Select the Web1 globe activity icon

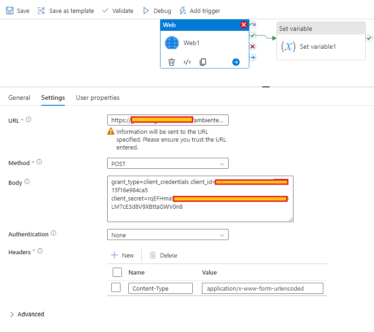[172, 43]
